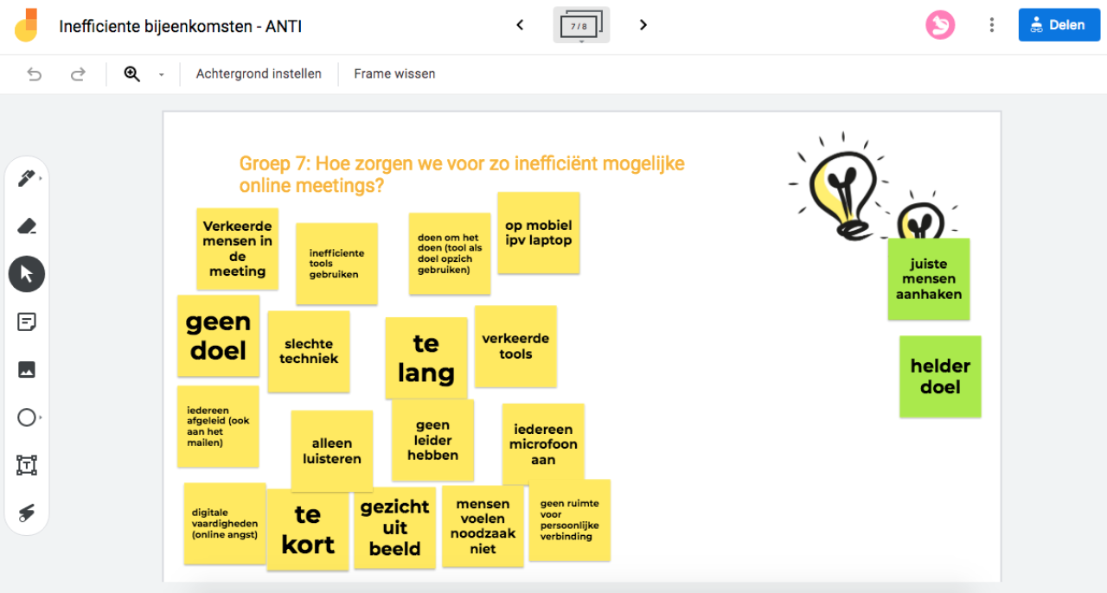Activate the Select arrow tool
The image size is (1107, 593).
(x=27, y=274)
